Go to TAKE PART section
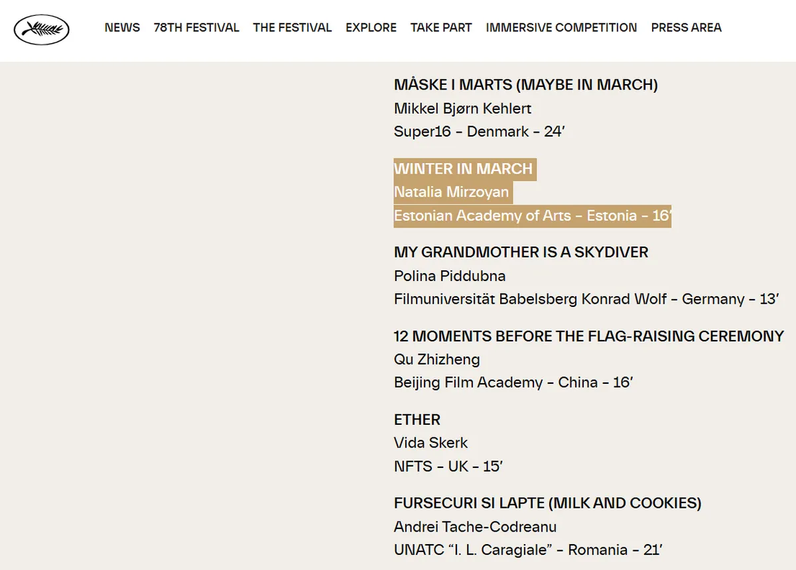 pyautogui.click(x=441, y=28)
